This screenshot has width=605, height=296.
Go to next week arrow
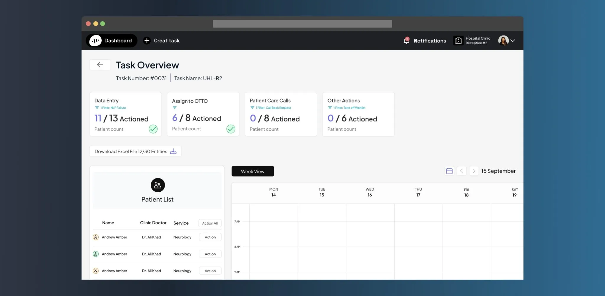(x=474, y=171)
